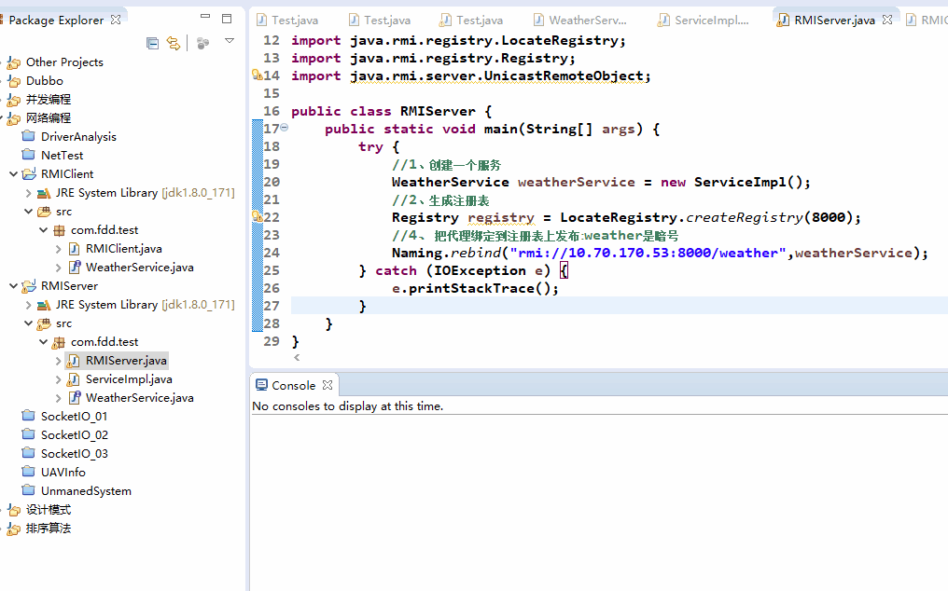Close the Package Explorer view tab
This screenshot has height=591, width=948.
tap(116, 20)
